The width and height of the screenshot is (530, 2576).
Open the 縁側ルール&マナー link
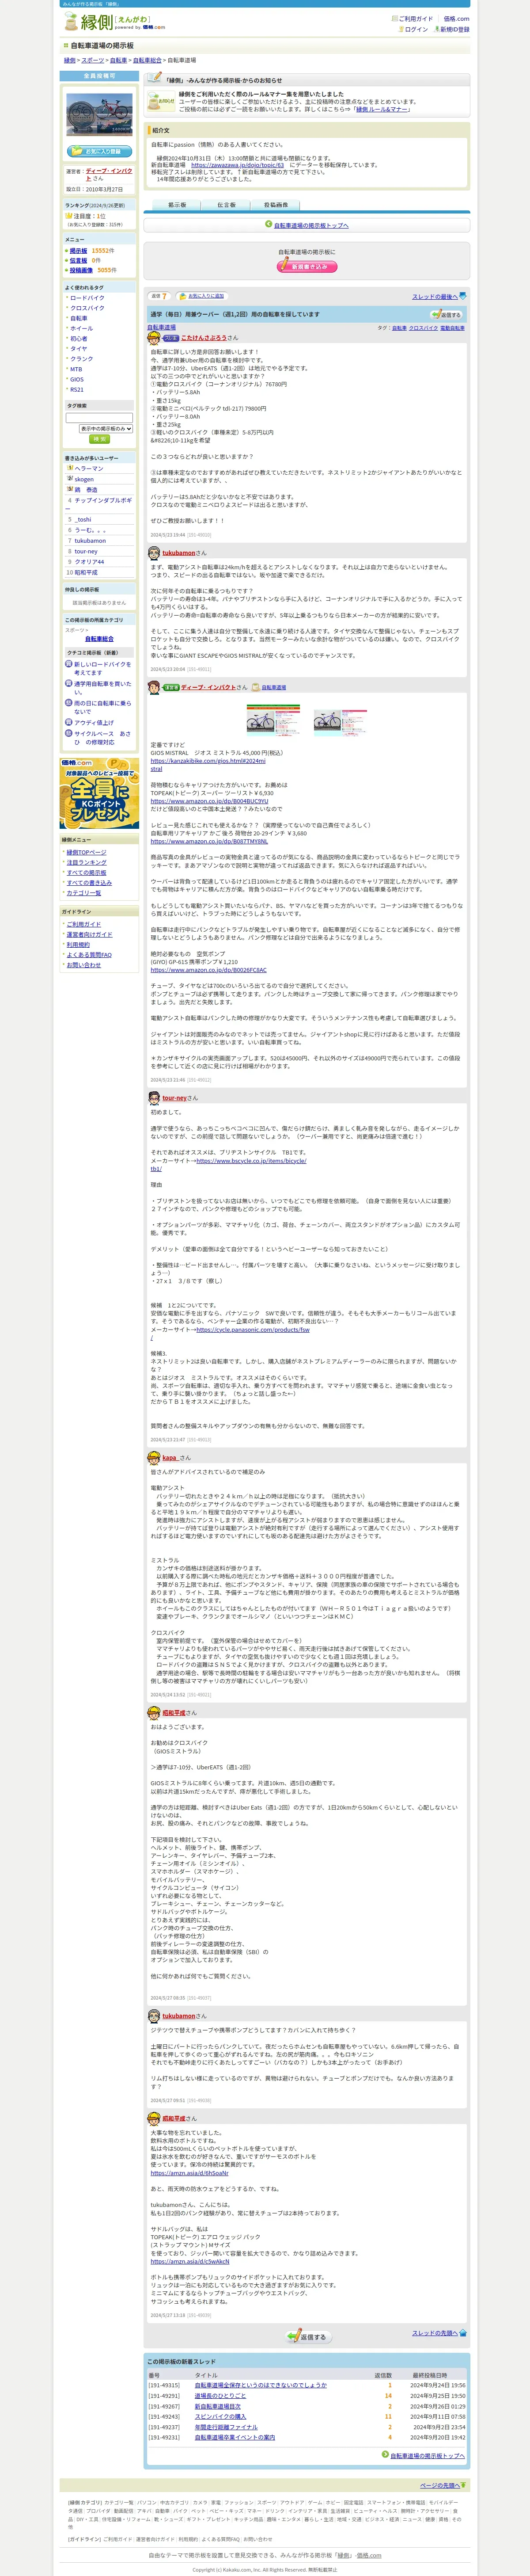click(383, 109)
